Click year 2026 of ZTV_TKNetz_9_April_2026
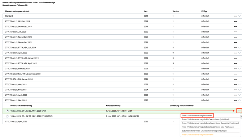This screenshot has width=242, height=138. [146, 121]
